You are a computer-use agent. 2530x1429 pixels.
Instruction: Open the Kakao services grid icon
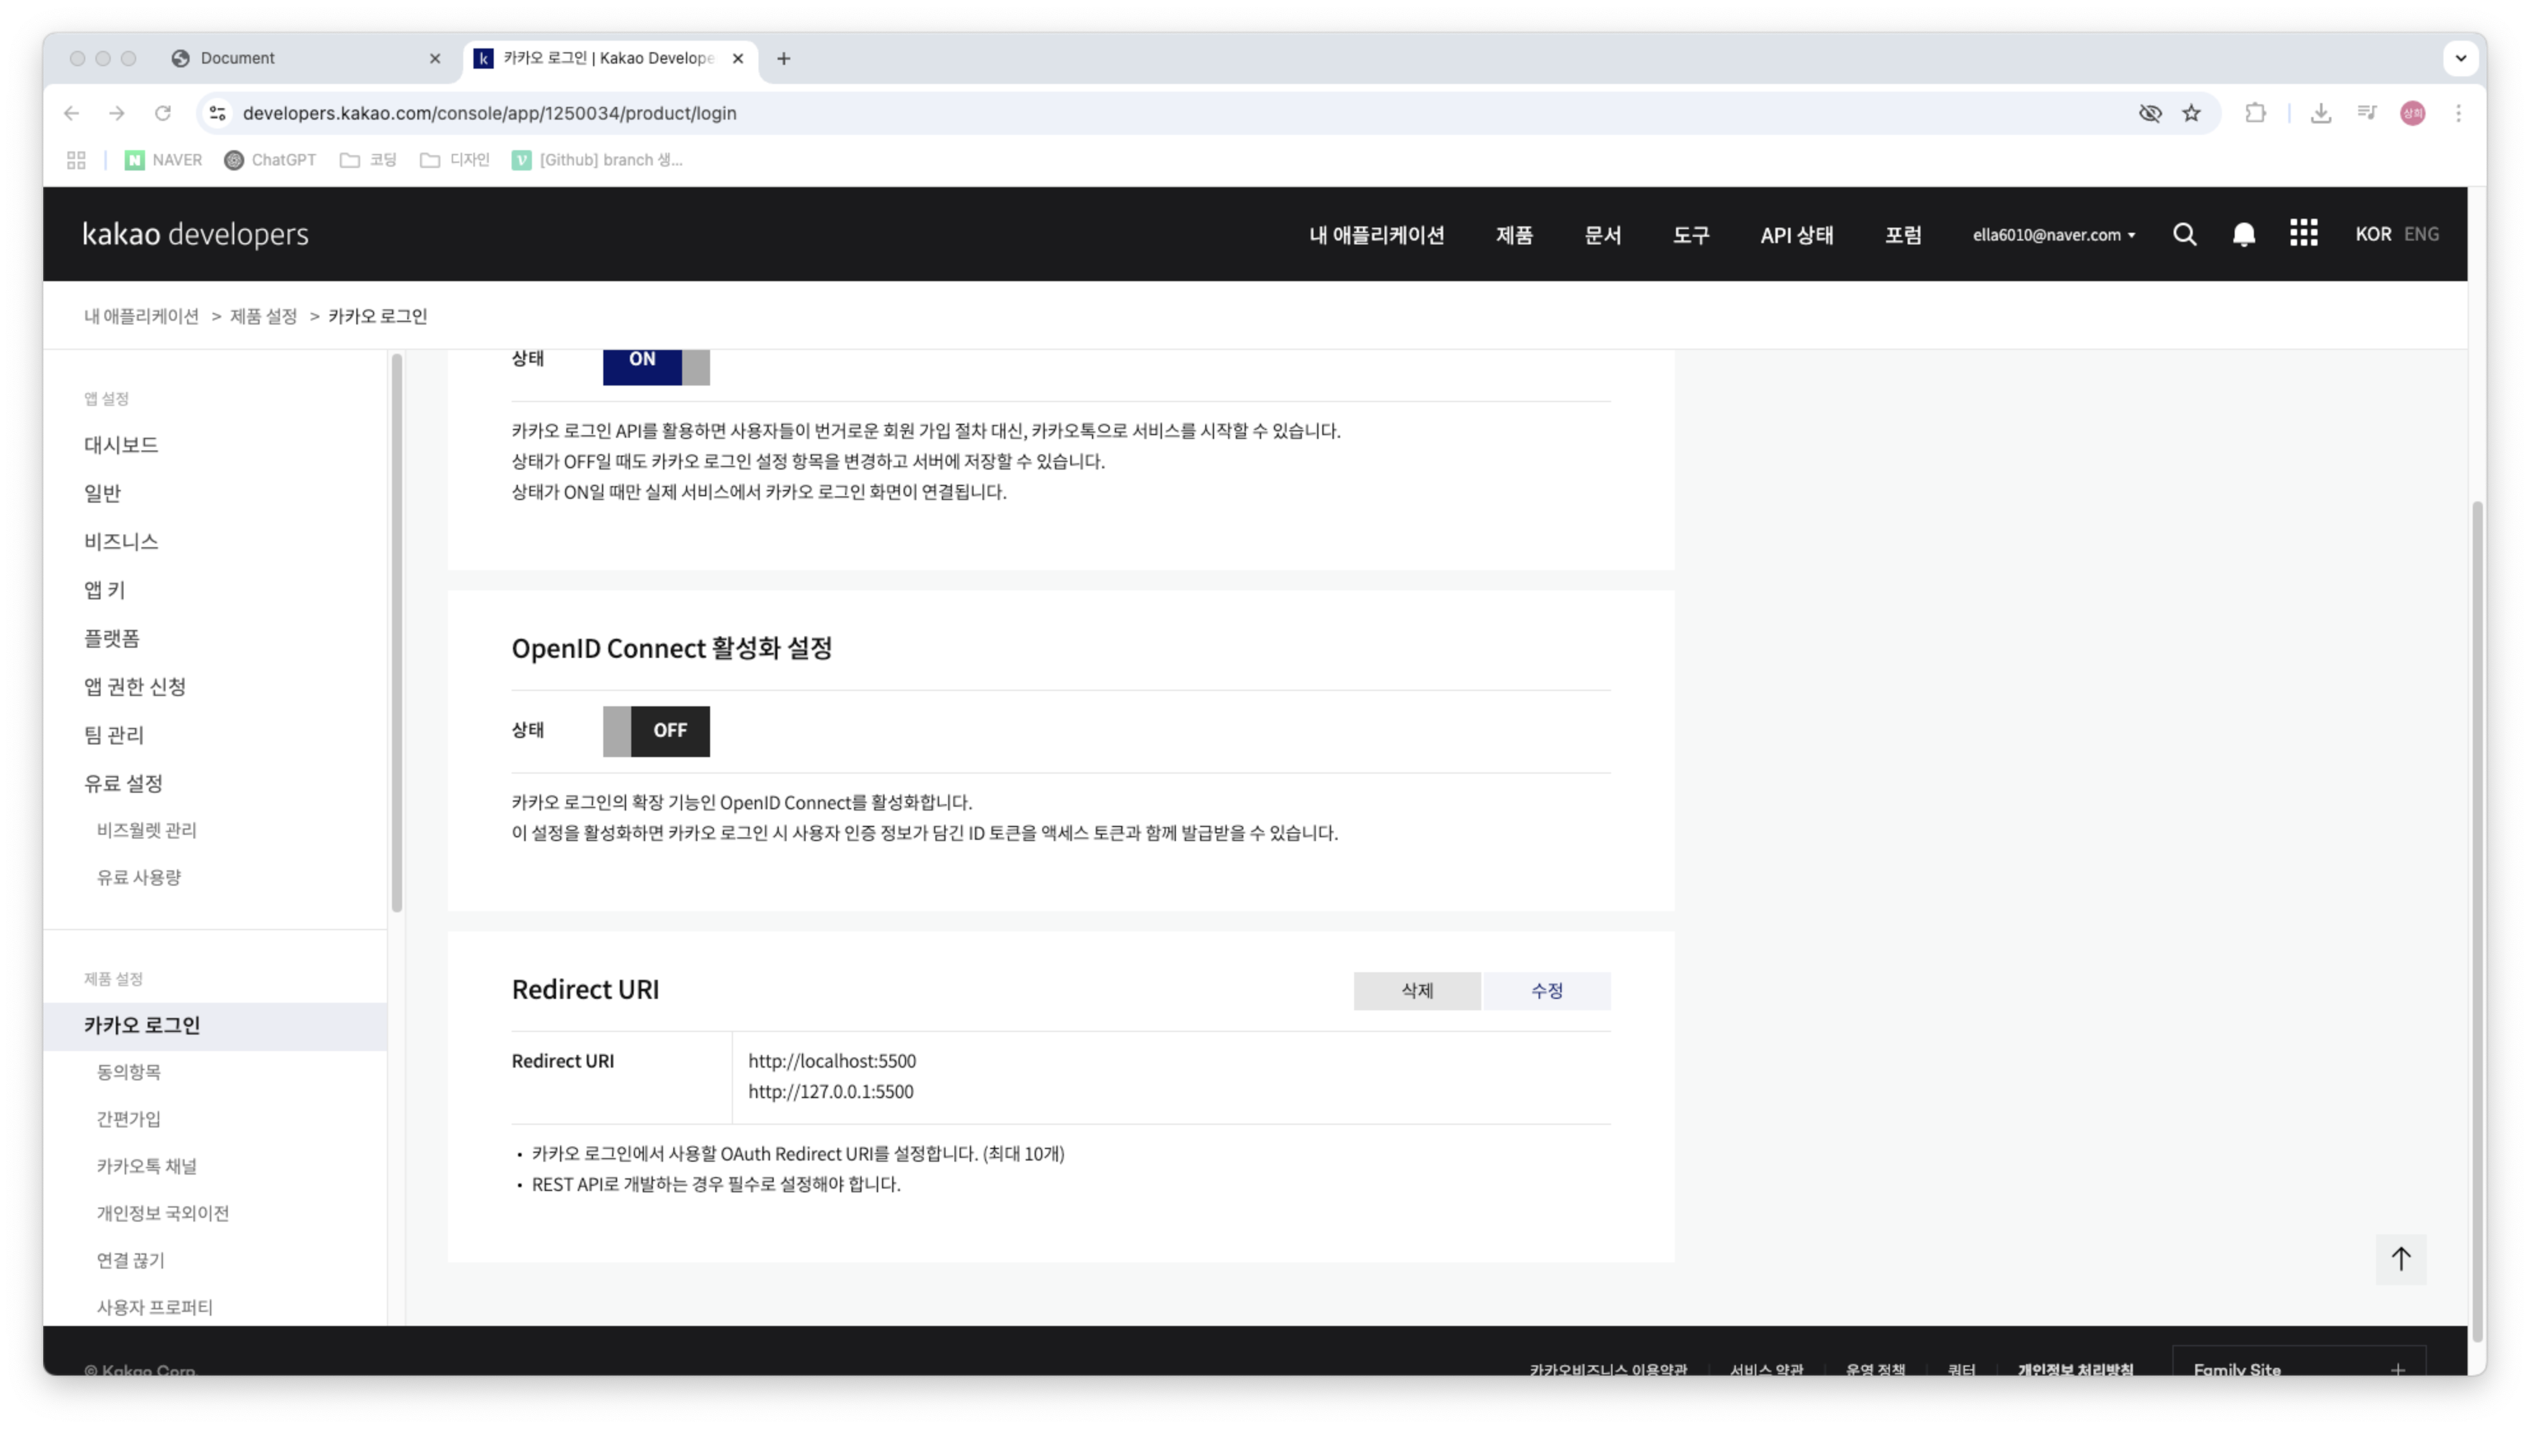point(2303,234)
